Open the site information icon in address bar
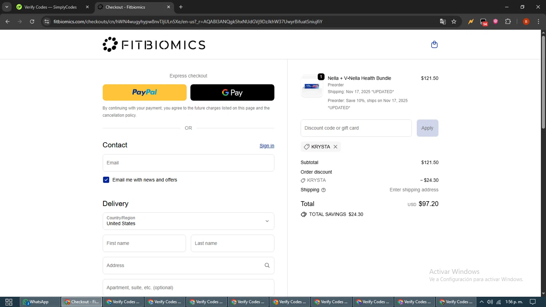This screenshot has height=307, width=546. click(x=47, y=21)
